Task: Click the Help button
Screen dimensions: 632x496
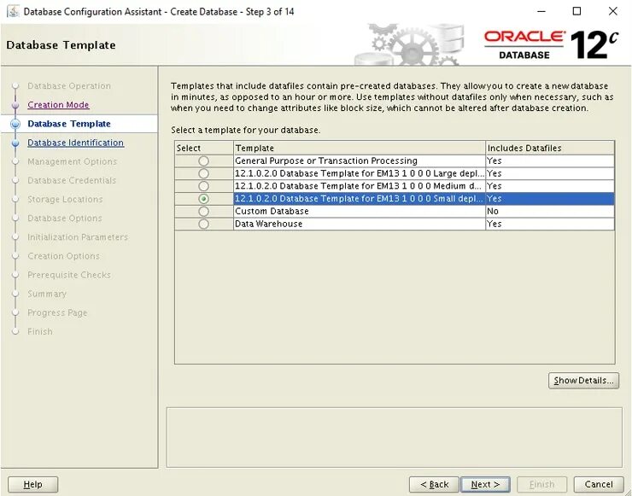Action: tap(32, 484)
